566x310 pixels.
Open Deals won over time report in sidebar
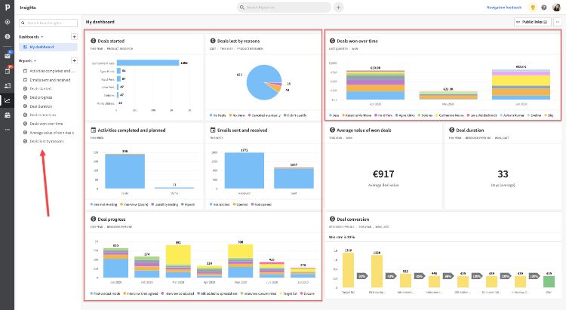pos(43,124)
